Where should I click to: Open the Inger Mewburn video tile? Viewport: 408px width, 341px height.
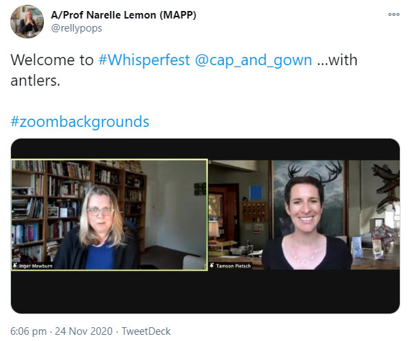point(109,215)
